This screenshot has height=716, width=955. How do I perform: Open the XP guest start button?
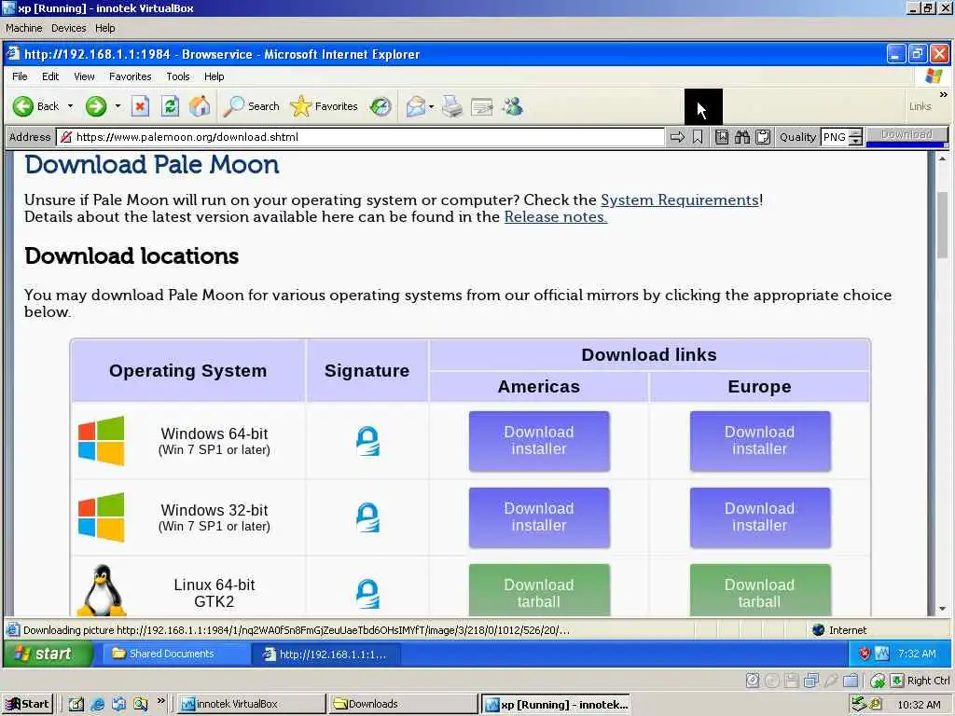(x=47, y=654)
